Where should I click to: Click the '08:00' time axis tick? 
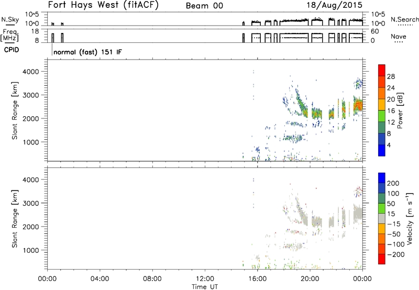(152, 279)
